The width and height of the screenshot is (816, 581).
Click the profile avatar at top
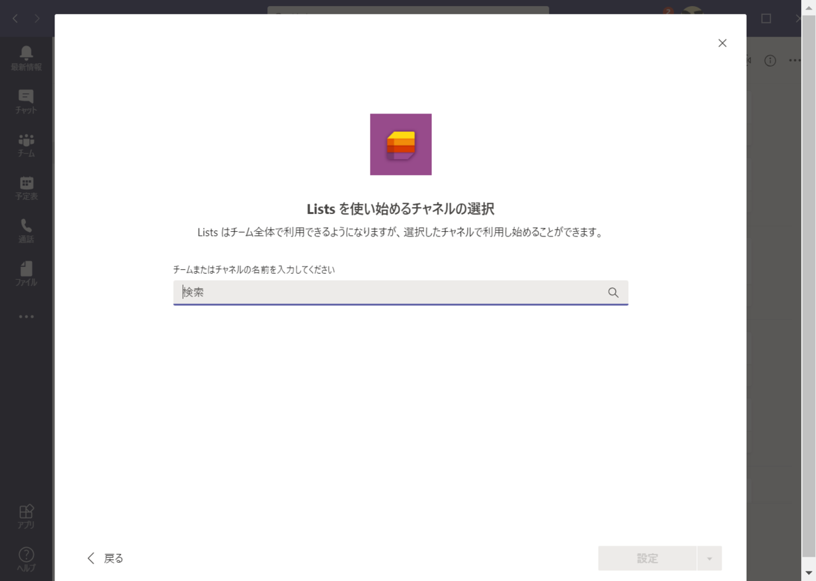pos(692,10)
